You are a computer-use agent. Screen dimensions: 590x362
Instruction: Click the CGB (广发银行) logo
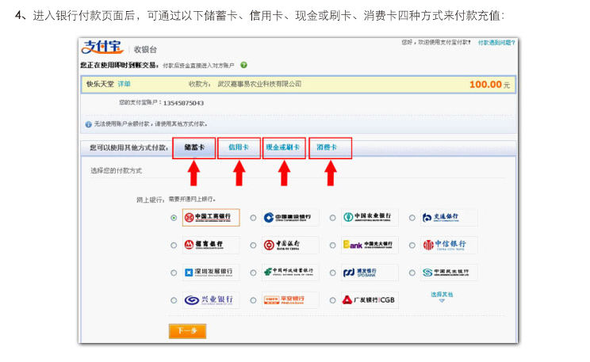(x=370, y=300)
